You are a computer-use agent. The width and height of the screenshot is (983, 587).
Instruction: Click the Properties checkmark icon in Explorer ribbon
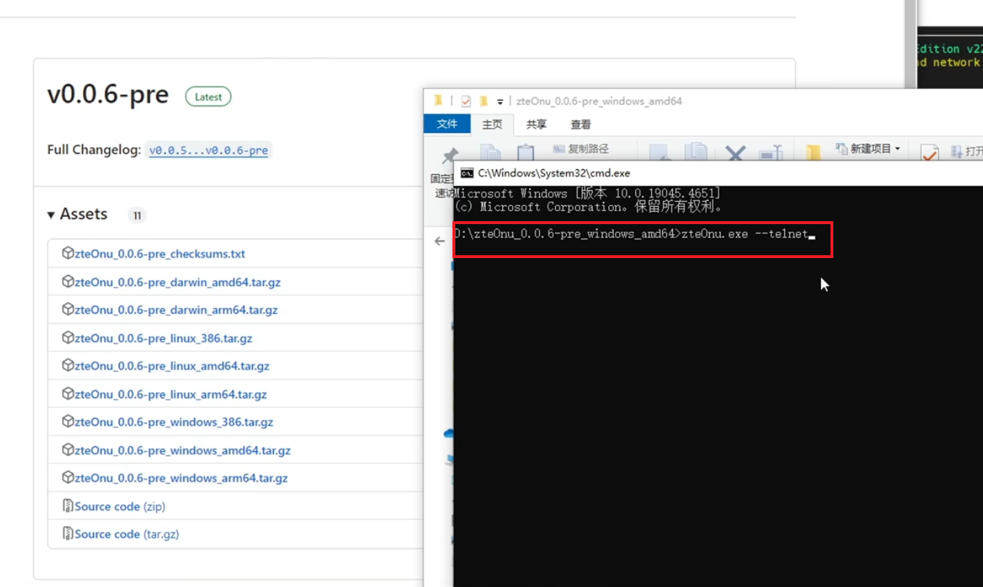(930, 153)
